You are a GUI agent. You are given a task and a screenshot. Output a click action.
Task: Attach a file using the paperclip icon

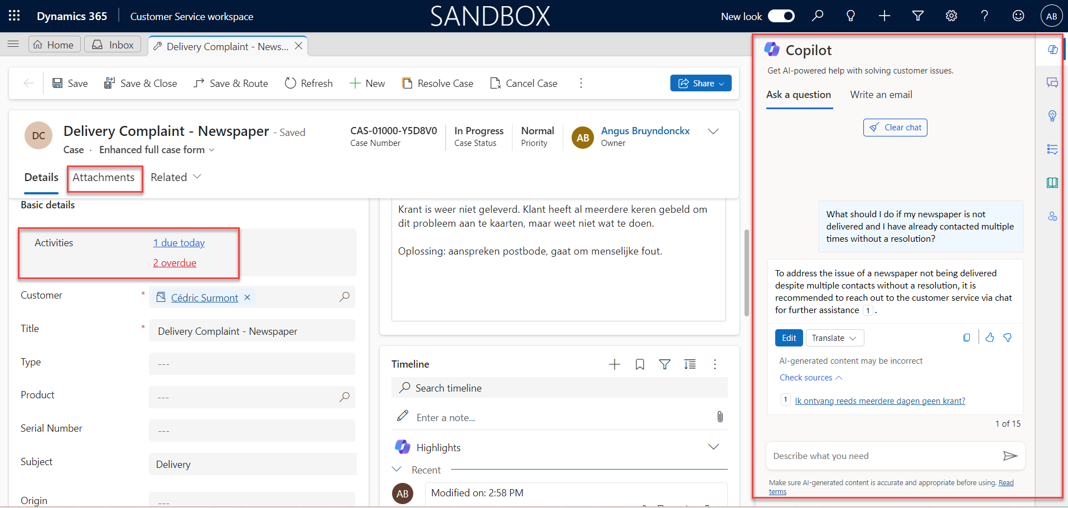720,416
